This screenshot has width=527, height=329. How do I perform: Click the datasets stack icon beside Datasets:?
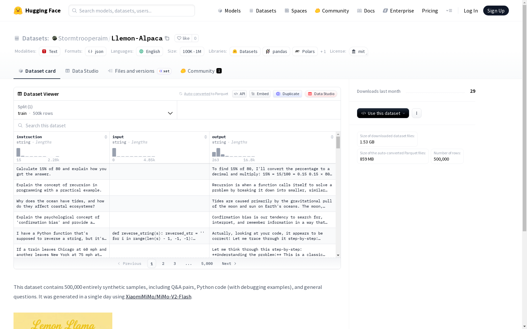[x=17, y=38]
